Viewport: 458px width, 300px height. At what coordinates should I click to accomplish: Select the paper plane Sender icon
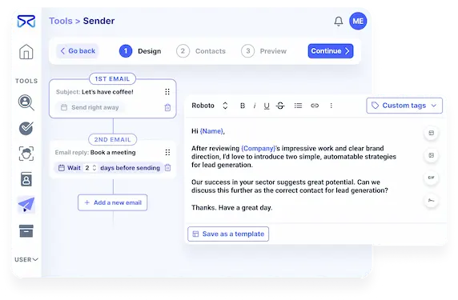coord(26,204)
